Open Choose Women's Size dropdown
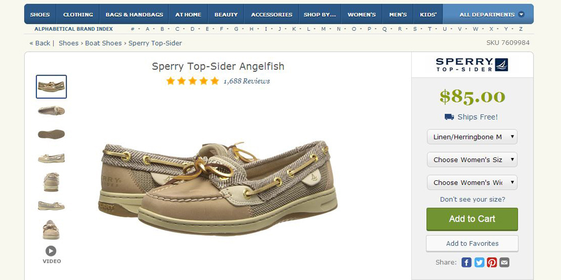The width and height of the screenshot is (561, 280). point(472,160)
